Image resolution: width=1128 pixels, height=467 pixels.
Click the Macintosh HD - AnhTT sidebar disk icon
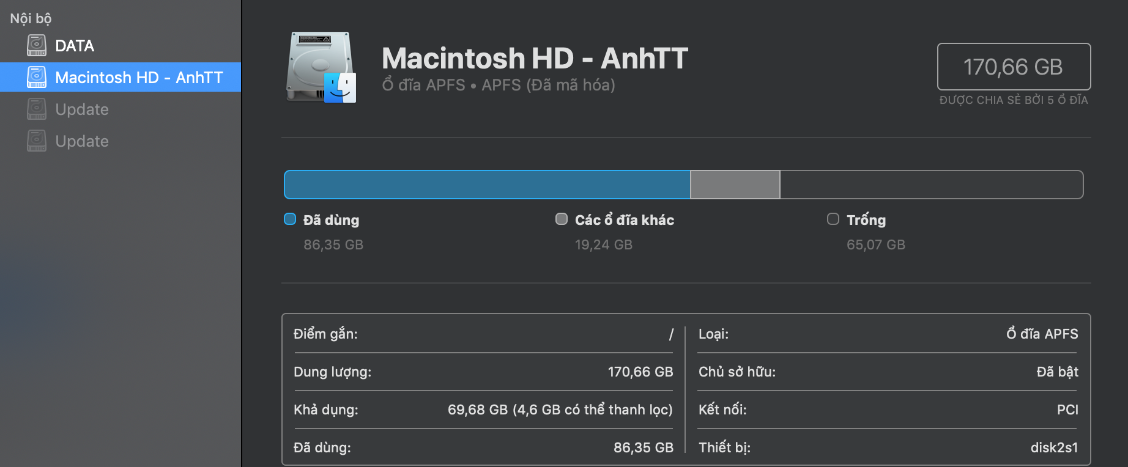pos(37,77)
